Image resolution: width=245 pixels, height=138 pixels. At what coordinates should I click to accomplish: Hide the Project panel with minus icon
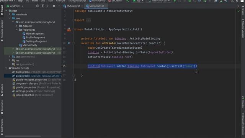pyautogui.click(x=59, y=6)
